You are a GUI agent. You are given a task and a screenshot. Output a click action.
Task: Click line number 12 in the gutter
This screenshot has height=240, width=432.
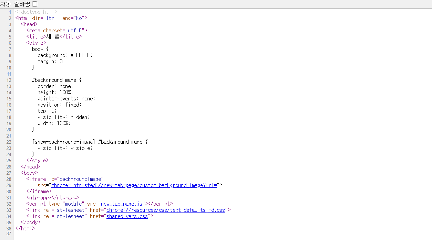[x=9, y=80]
